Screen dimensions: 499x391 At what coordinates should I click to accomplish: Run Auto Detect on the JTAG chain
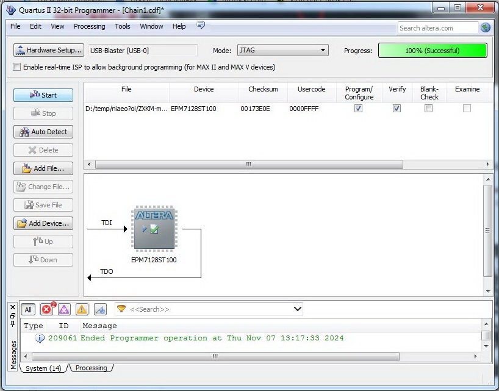coord(43,132)
